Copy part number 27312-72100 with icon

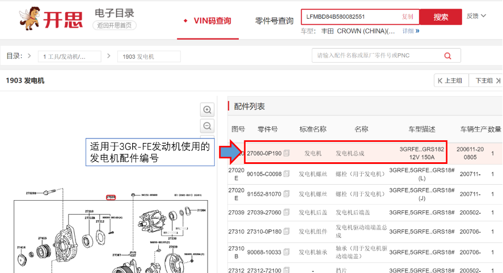[x=286, y=270]
